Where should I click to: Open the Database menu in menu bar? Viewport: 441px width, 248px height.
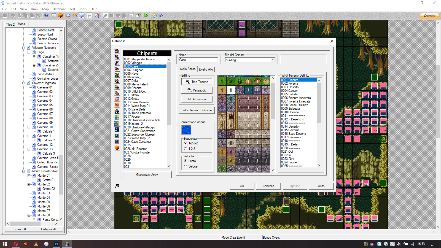tap(59, 9)
